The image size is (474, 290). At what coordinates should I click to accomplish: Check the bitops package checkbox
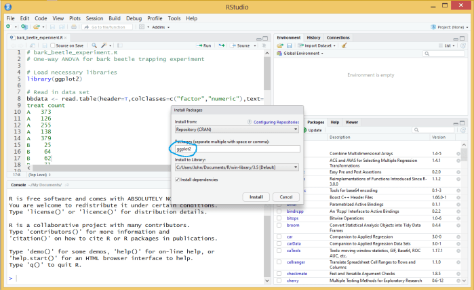tap(279, 218)
